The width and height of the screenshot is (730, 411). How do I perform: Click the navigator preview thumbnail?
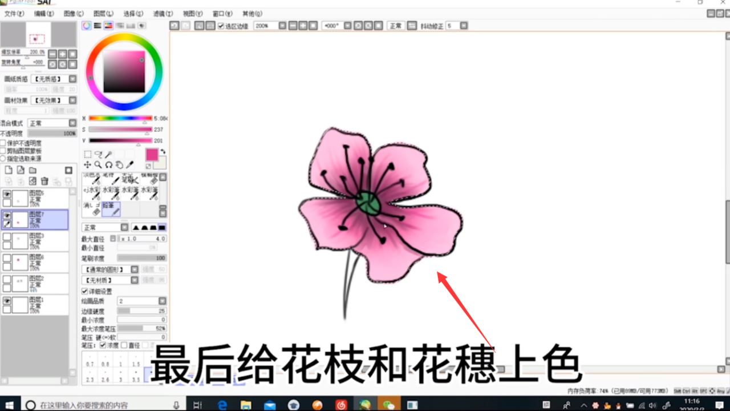38,35
